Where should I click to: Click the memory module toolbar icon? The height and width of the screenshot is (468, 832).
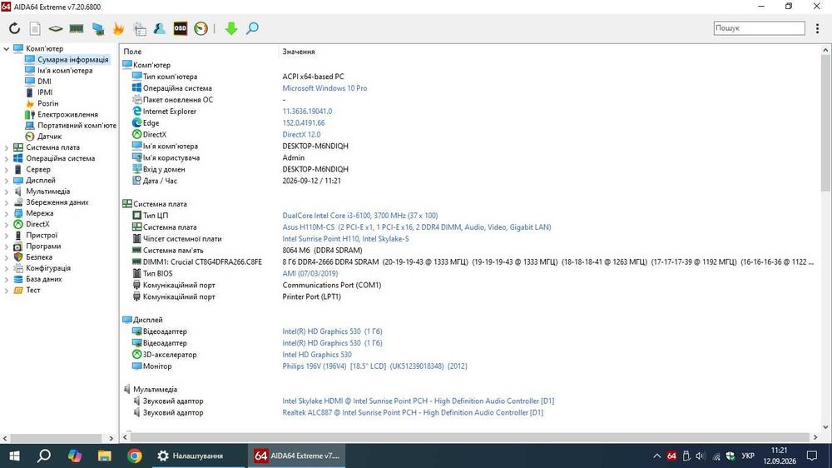77,28
